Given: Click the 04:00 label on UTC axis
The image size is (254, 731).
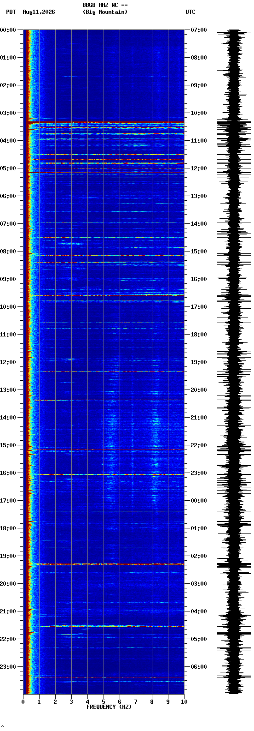Looking at the screenshot, I should click(199, 611).
